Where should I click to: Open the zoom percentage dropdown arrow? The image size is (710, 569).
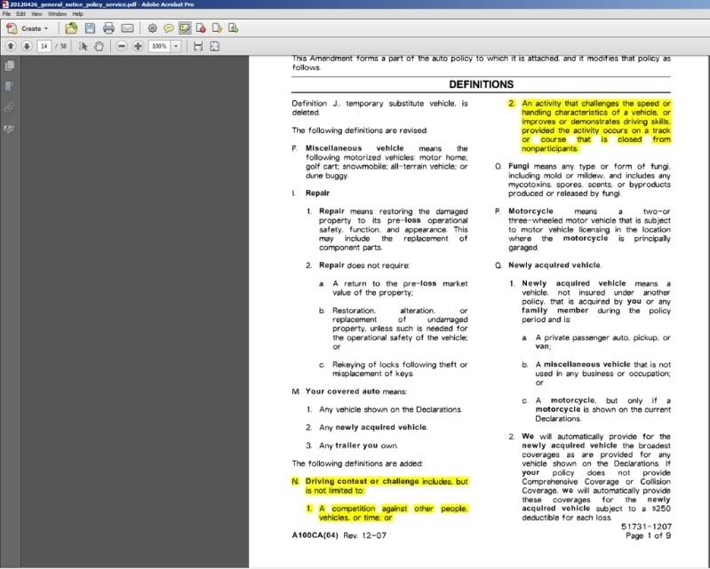177,46
